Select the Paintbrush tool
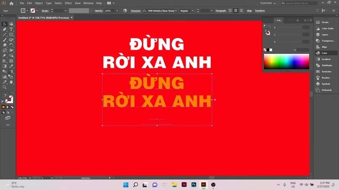Image resolution: width=339 pixels, height=190 pixels. pyautogui.click(x=5, y=40)
